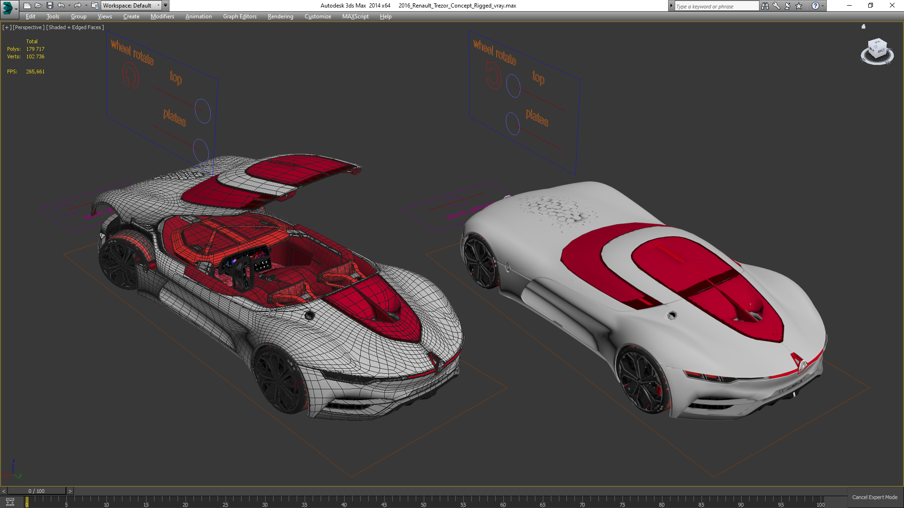Open the Edit menu
The width and height of the screenshot is (904, 508).
[x=31, y=16]
